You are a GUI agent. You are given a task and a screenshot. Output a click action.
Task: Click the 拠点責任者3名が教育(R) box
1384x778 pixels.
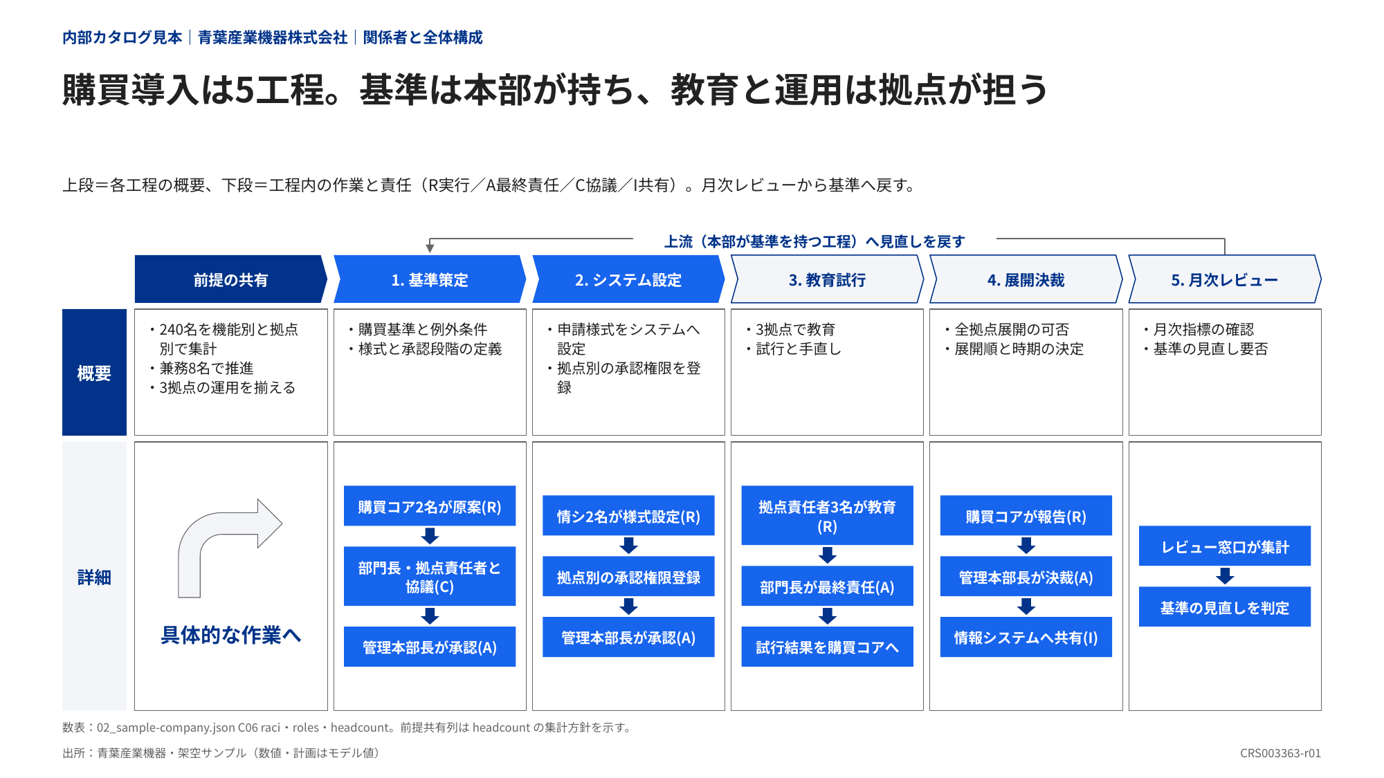(827, 516)
